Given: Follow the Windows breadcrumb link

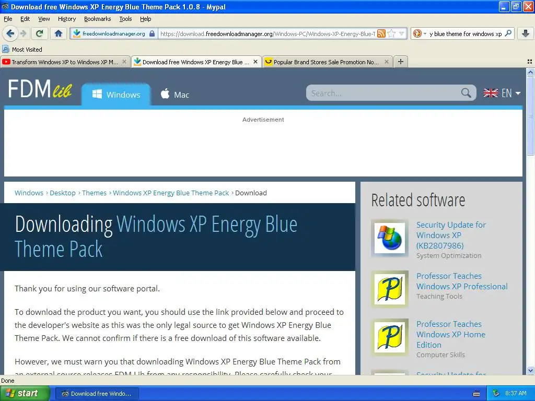Looking at the screenshot, I should [x=29, y=193].
